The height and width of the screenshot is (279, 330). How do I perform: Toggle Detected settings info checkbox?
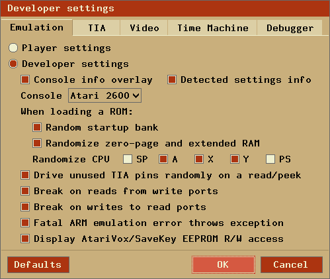click(172, 80)
